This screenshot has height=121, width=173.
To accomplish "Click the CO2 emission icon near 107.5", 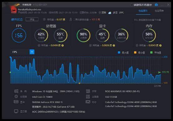I will click(71, 20).
